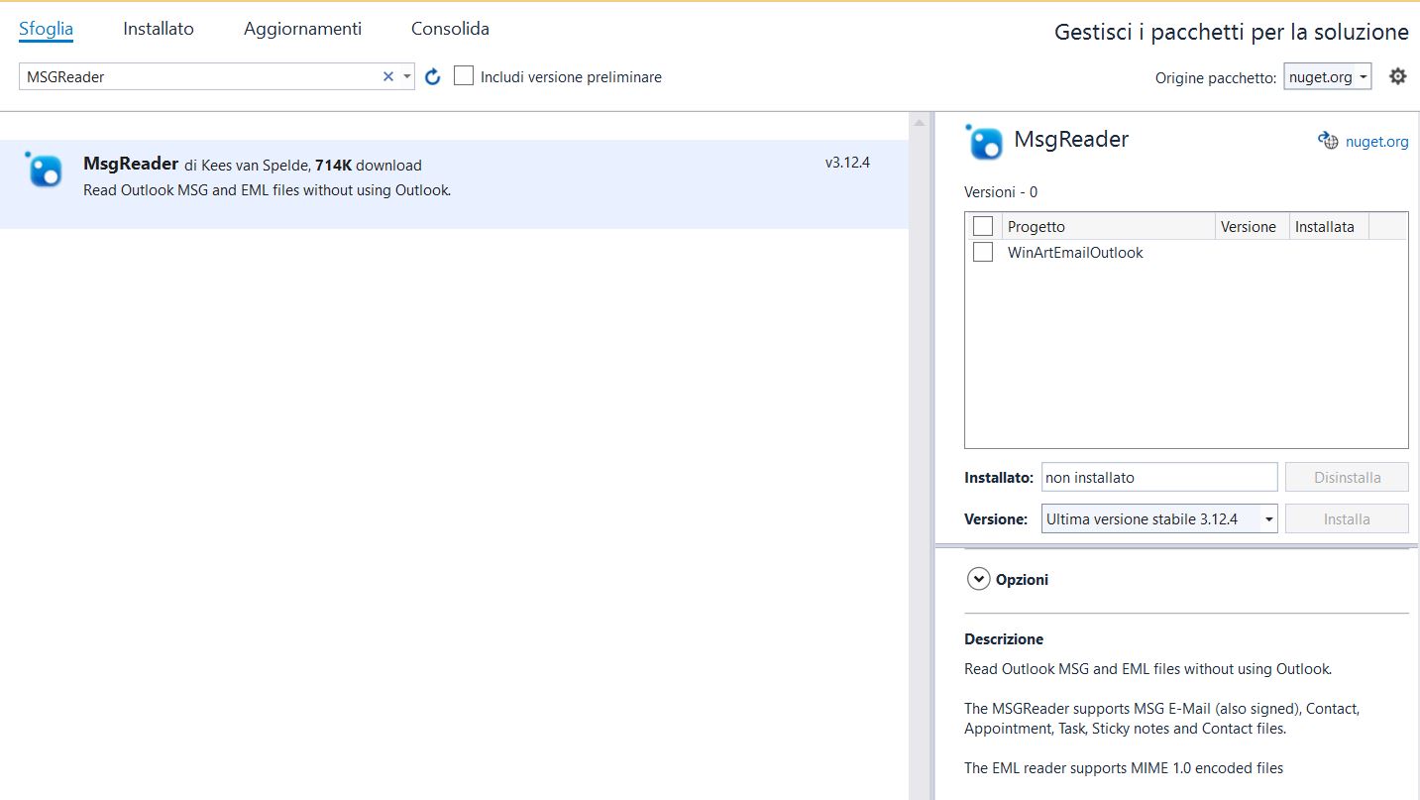Switch to the Consolida tab
The image size is (1420, 800).
[x=450, y=29]
